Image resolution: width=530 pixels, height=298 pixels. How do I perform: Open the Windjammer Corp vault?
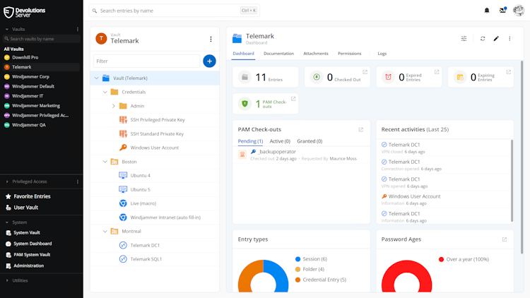[41, 77]
